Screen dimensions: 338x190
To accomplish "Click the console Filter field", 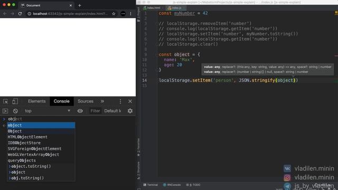I will (x=95, y=111).
